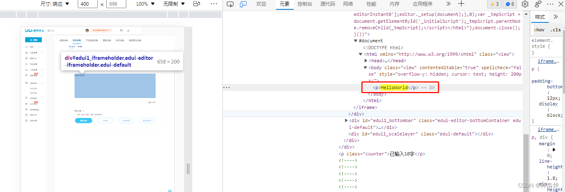Open the warnings counter showing 3

click(495, 4)
